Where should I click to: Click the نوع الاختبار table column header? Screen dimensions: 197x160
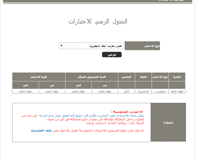click(x=160, y=77)
